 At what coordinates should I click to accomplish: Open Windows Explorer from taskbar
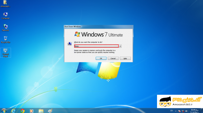click(41, 111)
